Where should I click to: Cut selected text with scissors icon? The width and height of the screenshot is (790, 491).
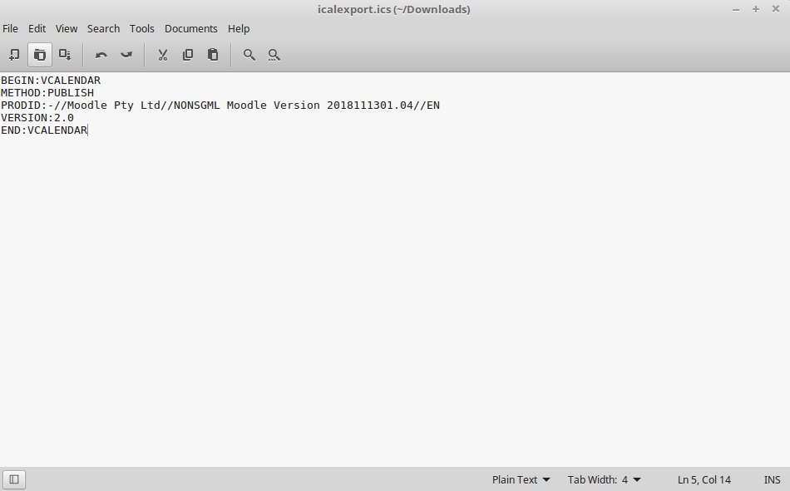[163, 55]
